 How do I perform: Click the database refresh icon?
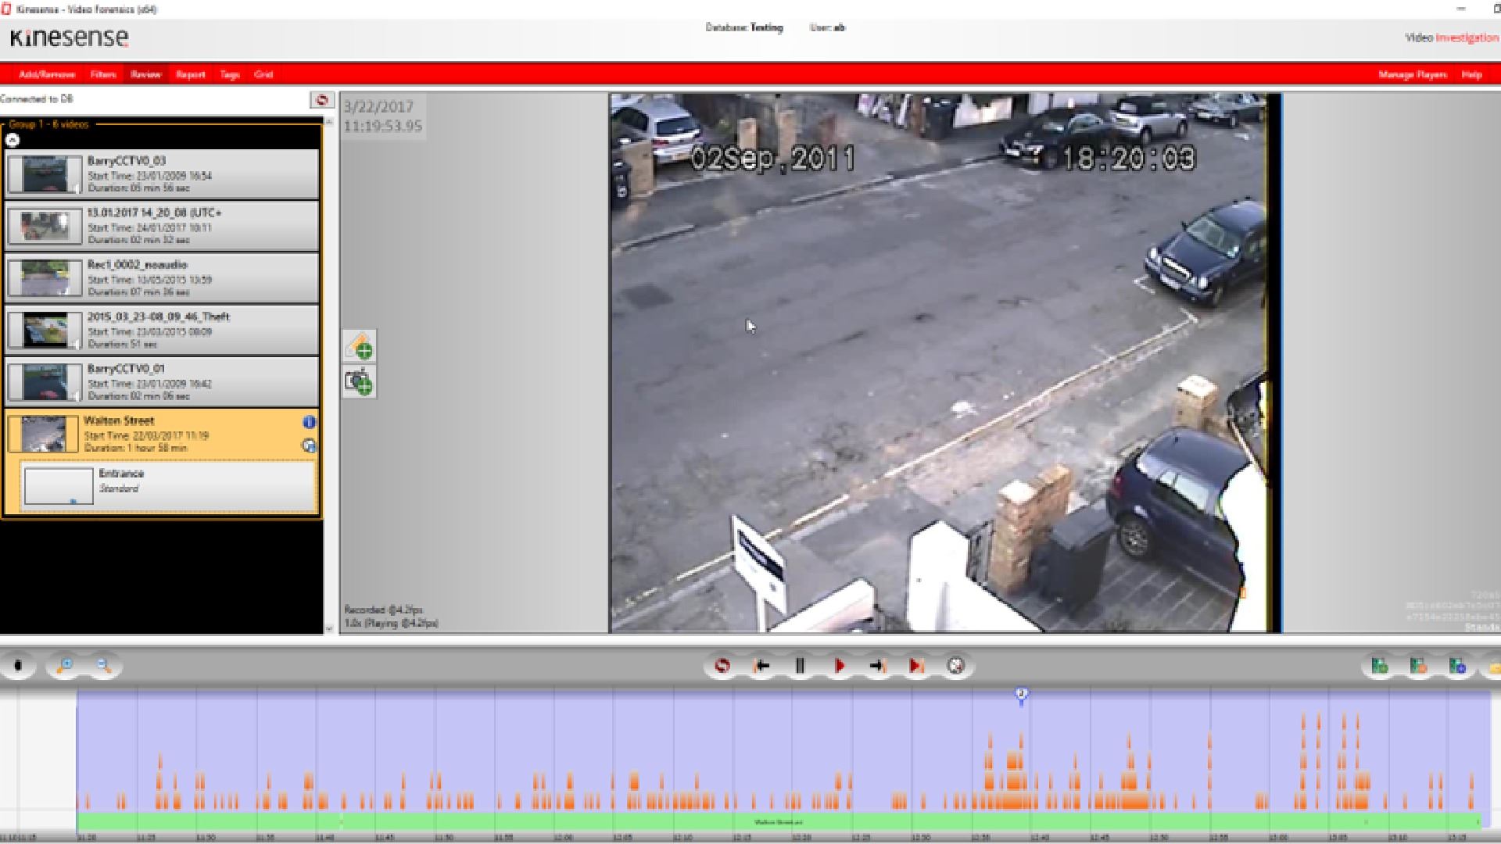click(x=321, y=100)
